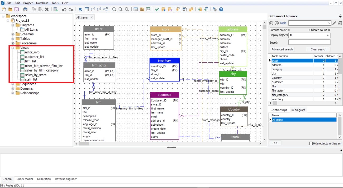Open settings via the gear icon

click(215, 9)
